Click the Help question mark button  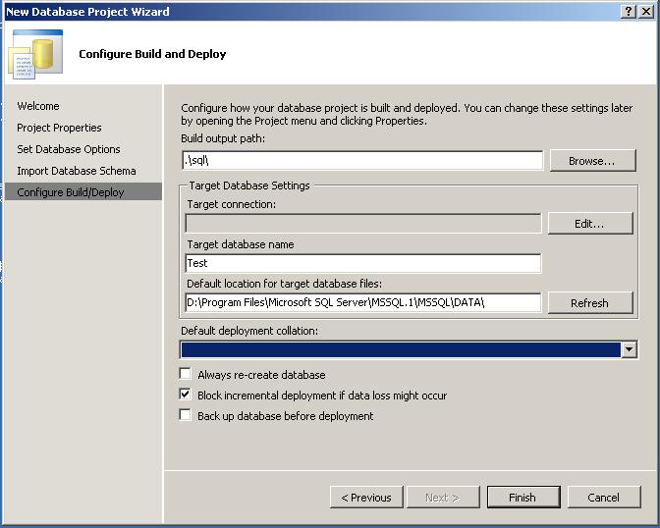click(x=628, y=12)
